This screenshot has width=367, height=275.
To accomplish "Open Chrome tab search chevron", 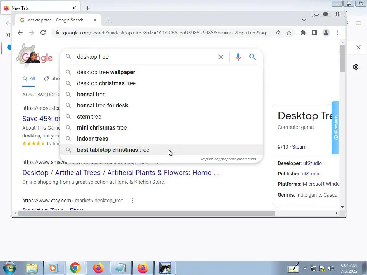I will click(304, 20).
